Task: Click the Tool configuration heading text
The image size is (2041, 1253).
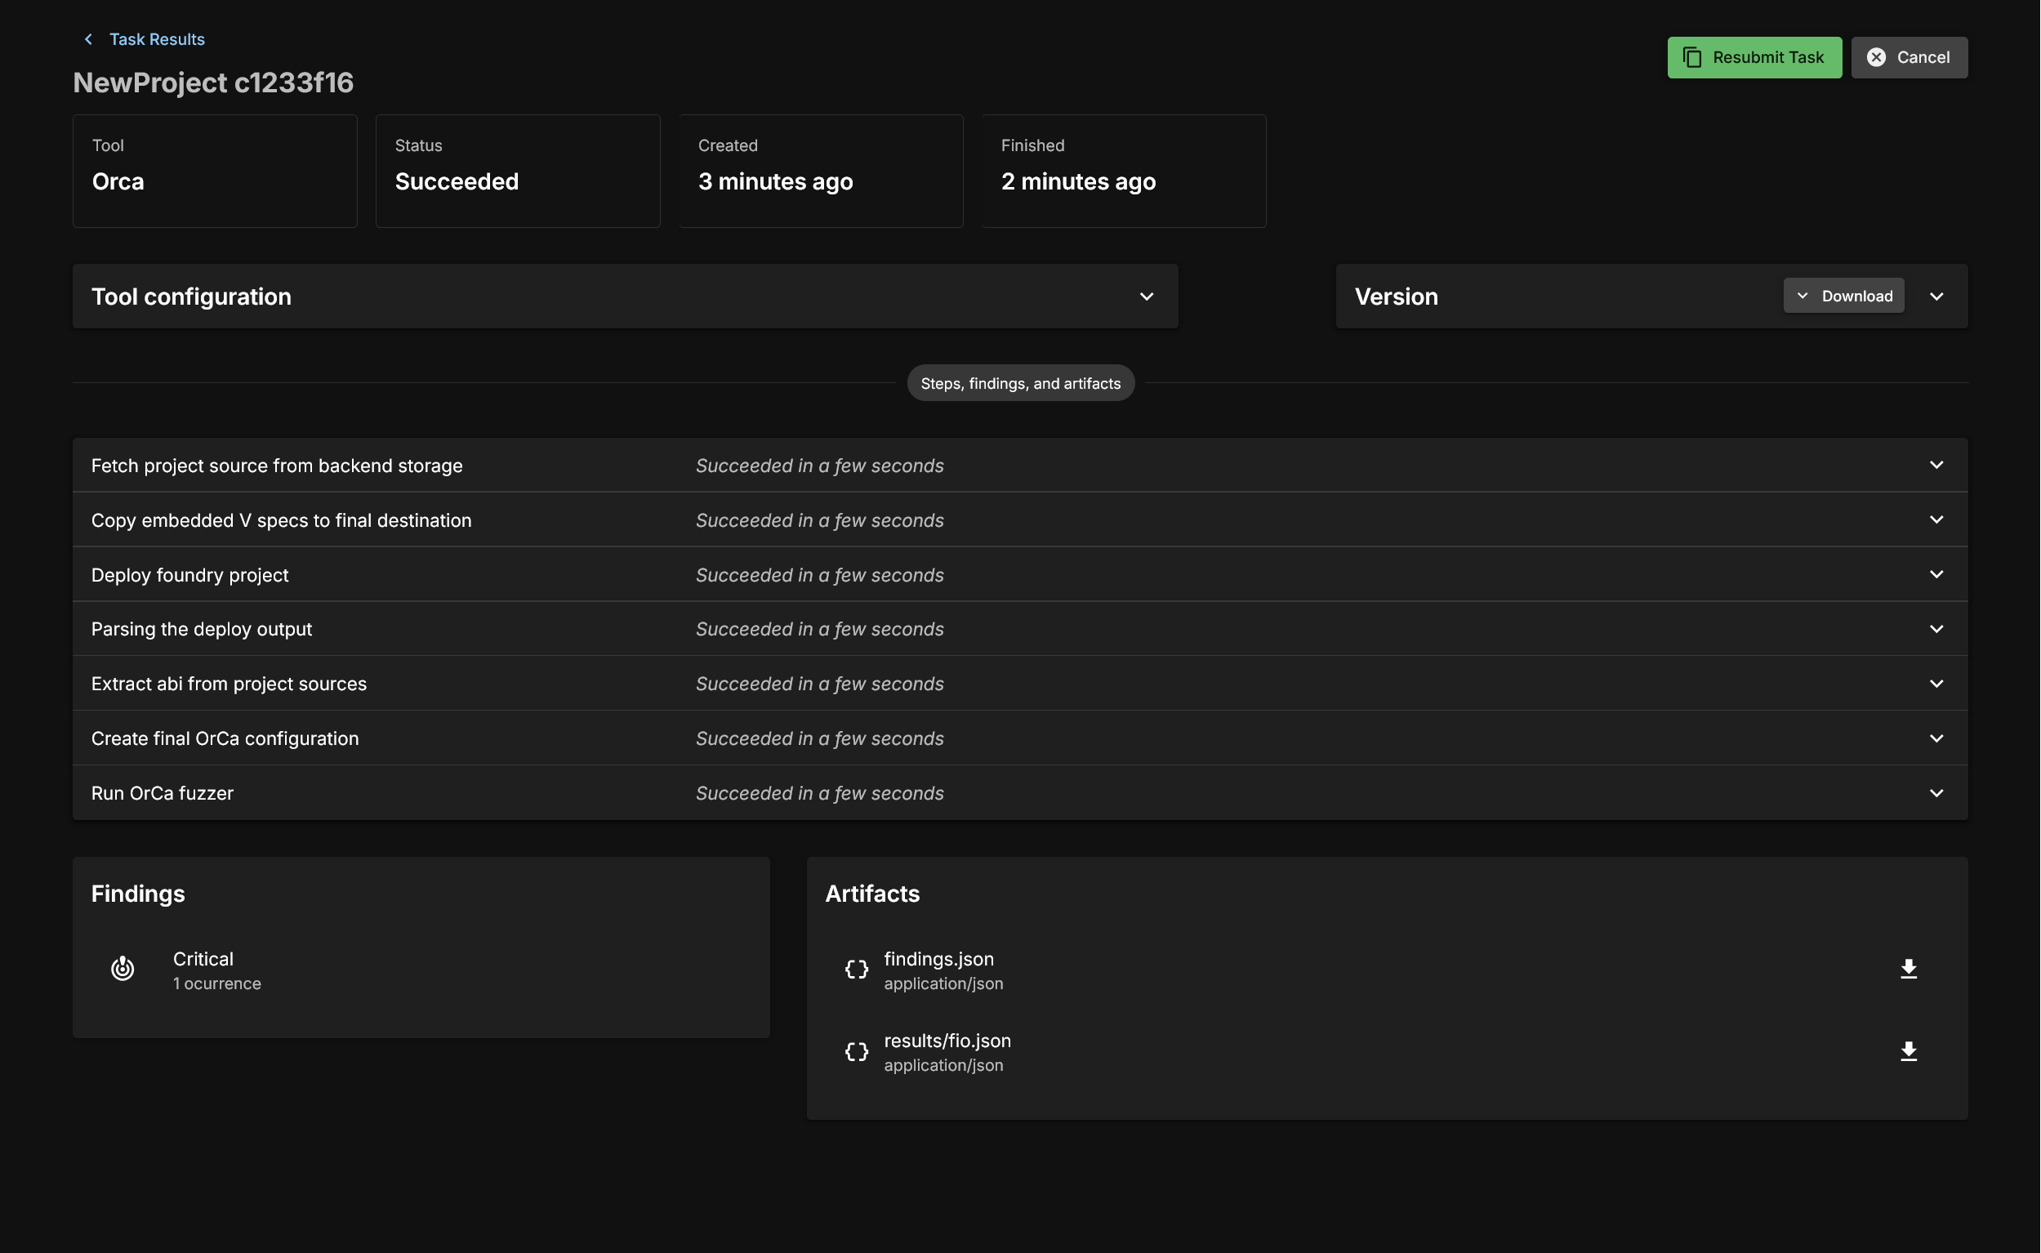Action: [190, 297]
